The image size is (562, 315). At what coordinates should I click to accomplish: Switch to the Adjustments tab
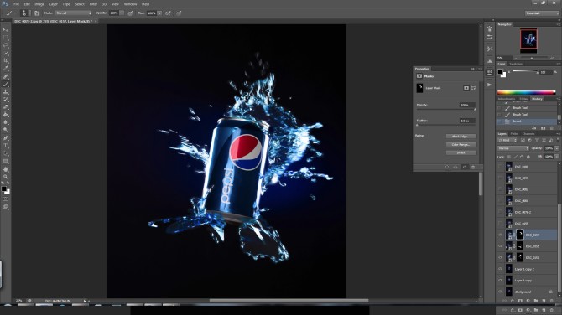pyautogui.click(x=507, y=99)
